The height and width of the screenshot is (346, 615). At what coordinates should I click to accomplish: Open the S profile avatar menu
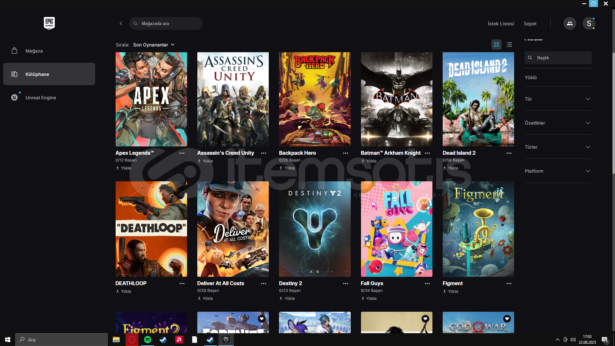pos(589,23)
